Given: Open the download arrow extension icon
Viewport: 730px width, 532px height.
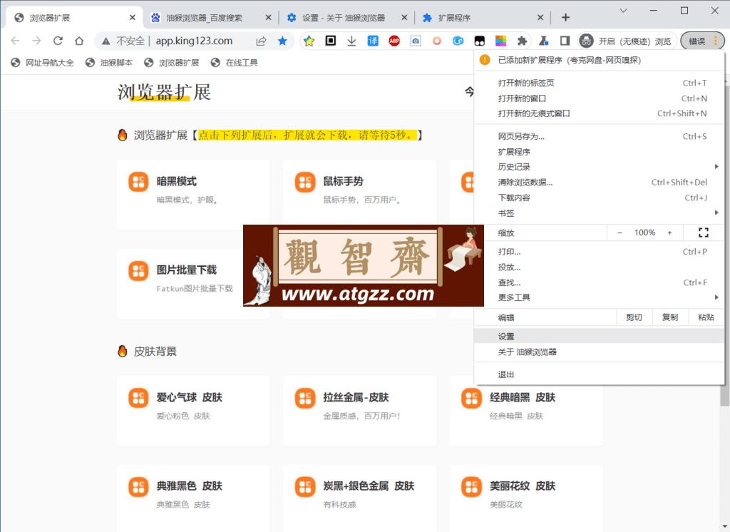Looking at the screenshot, I should coord(351,41).
